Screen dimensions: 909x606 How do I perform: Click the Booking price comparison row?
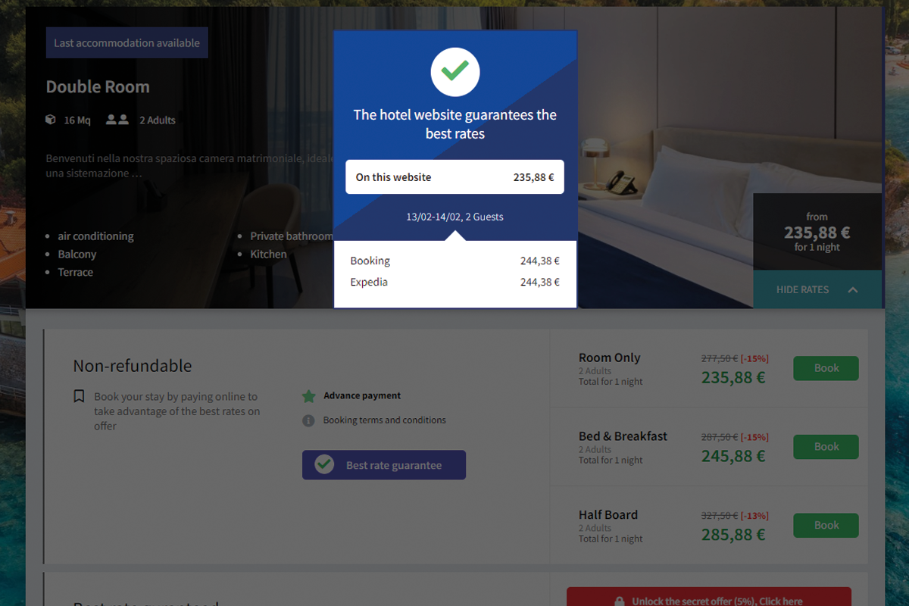[454, 261]
